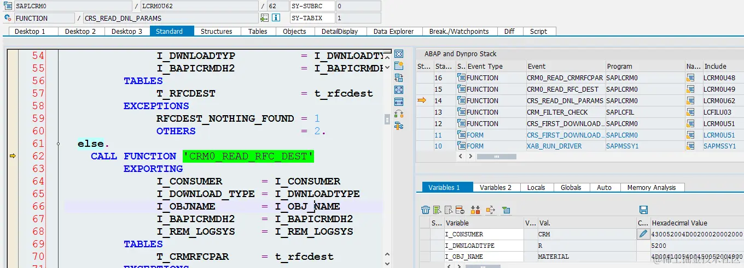The width and height of the screenshot is (744, 268).
Task: Click the navigation icon in row LCRM0U48
Action: coord(691,78)
